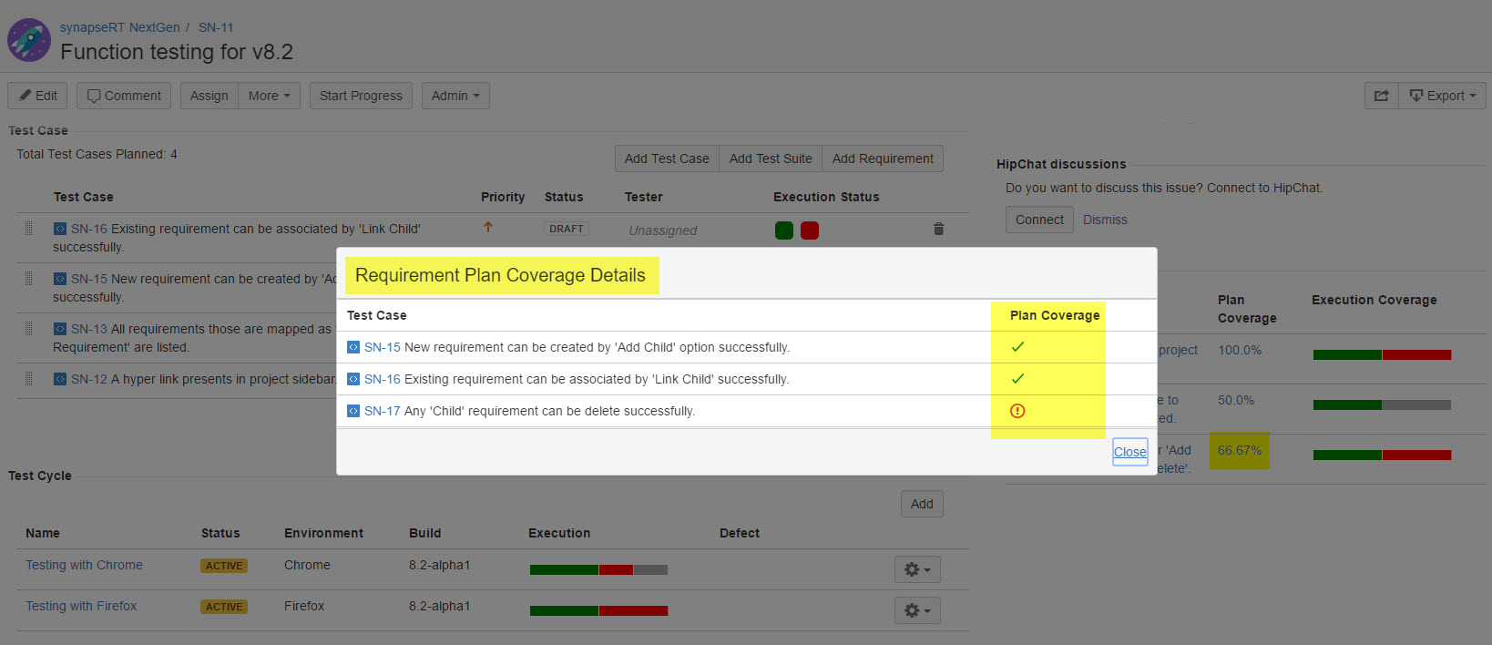Open SN-15 link in the coverage dialog
This screenshot has width=1492, height=645.
pos(383,347)
